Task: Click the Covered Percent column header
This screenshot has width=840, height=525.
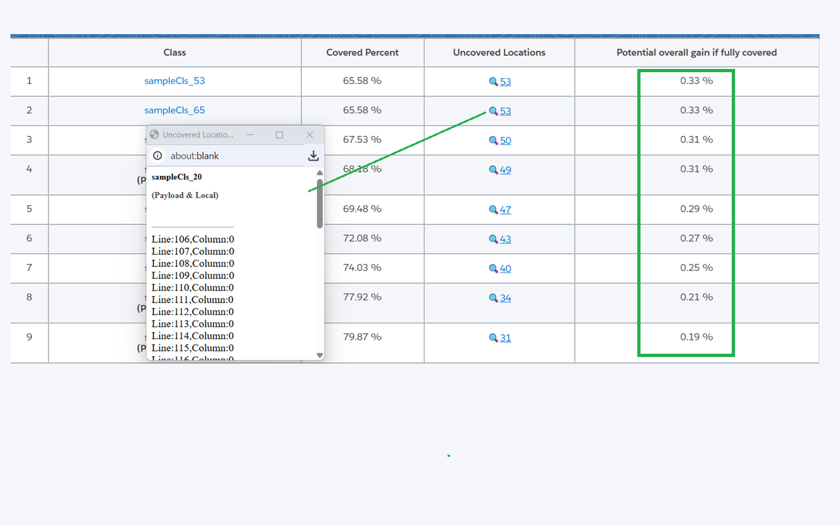Action: click(362, 52)
